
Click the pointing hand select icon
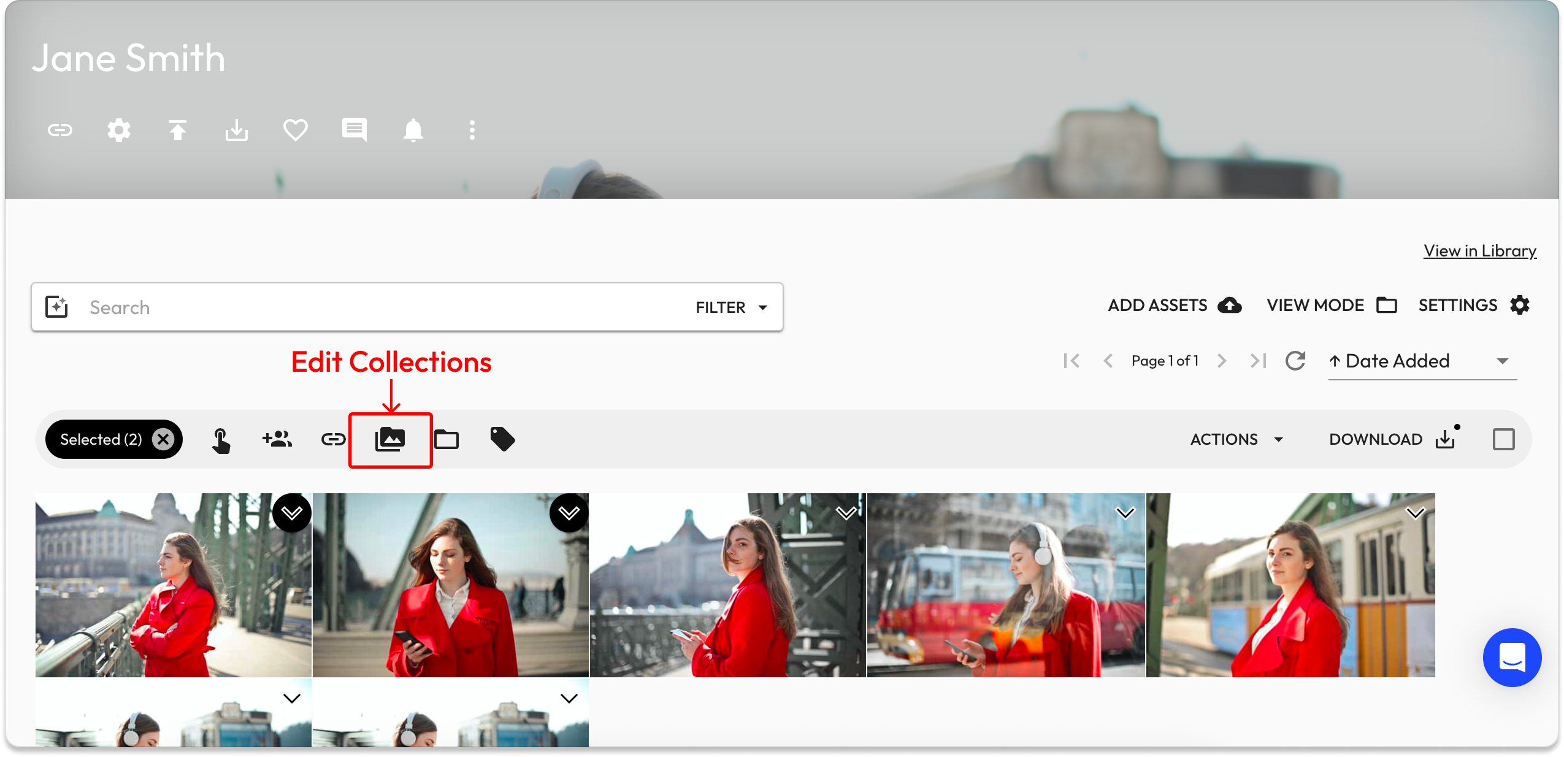point(221,440)
